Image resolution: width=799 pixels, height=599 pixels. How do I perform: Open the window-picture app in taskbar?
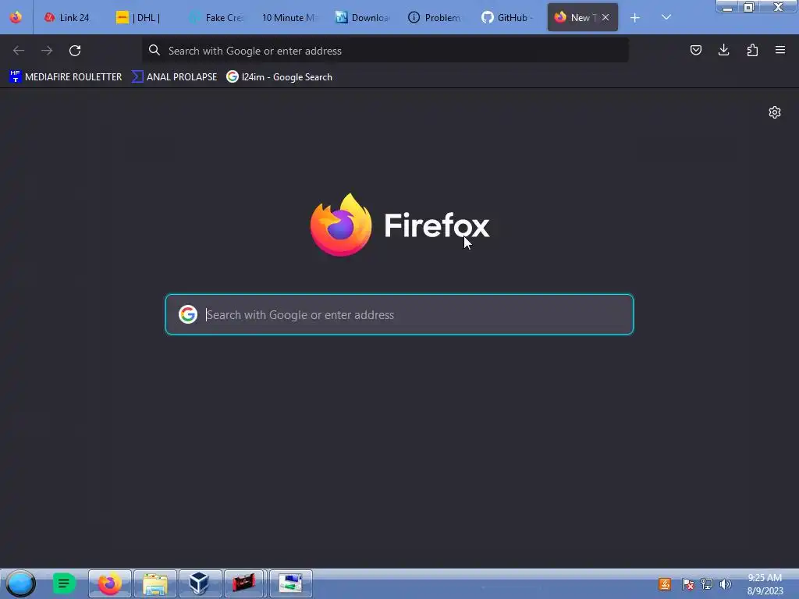290,583
